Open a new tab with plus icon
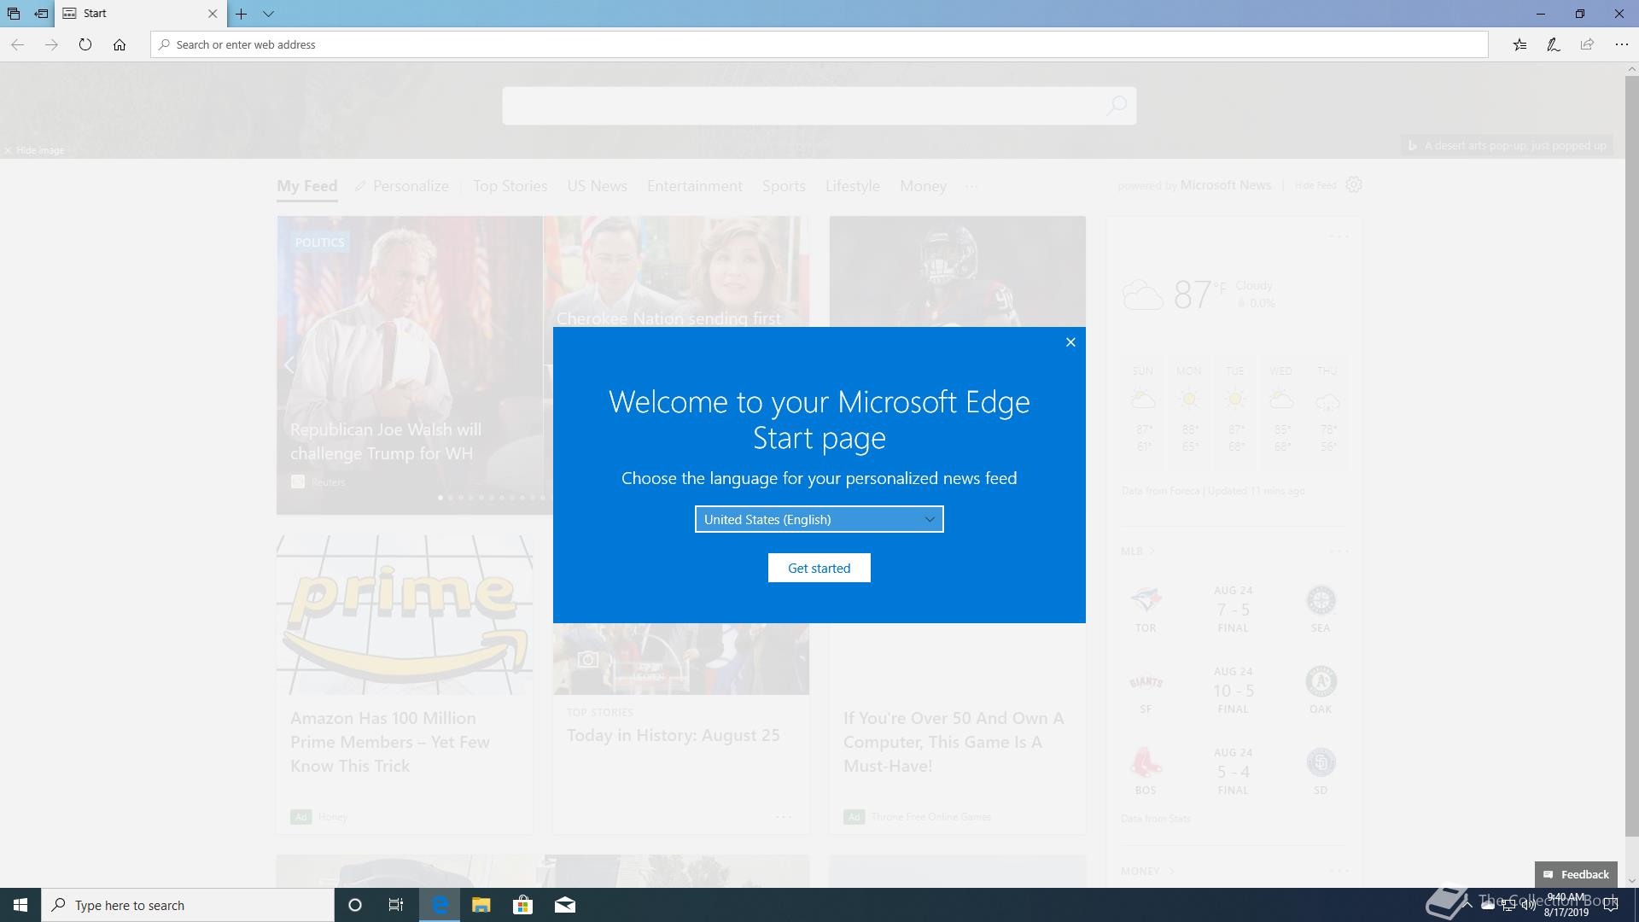The width and height of the screenshot is (1639, 922). [242, 14]
